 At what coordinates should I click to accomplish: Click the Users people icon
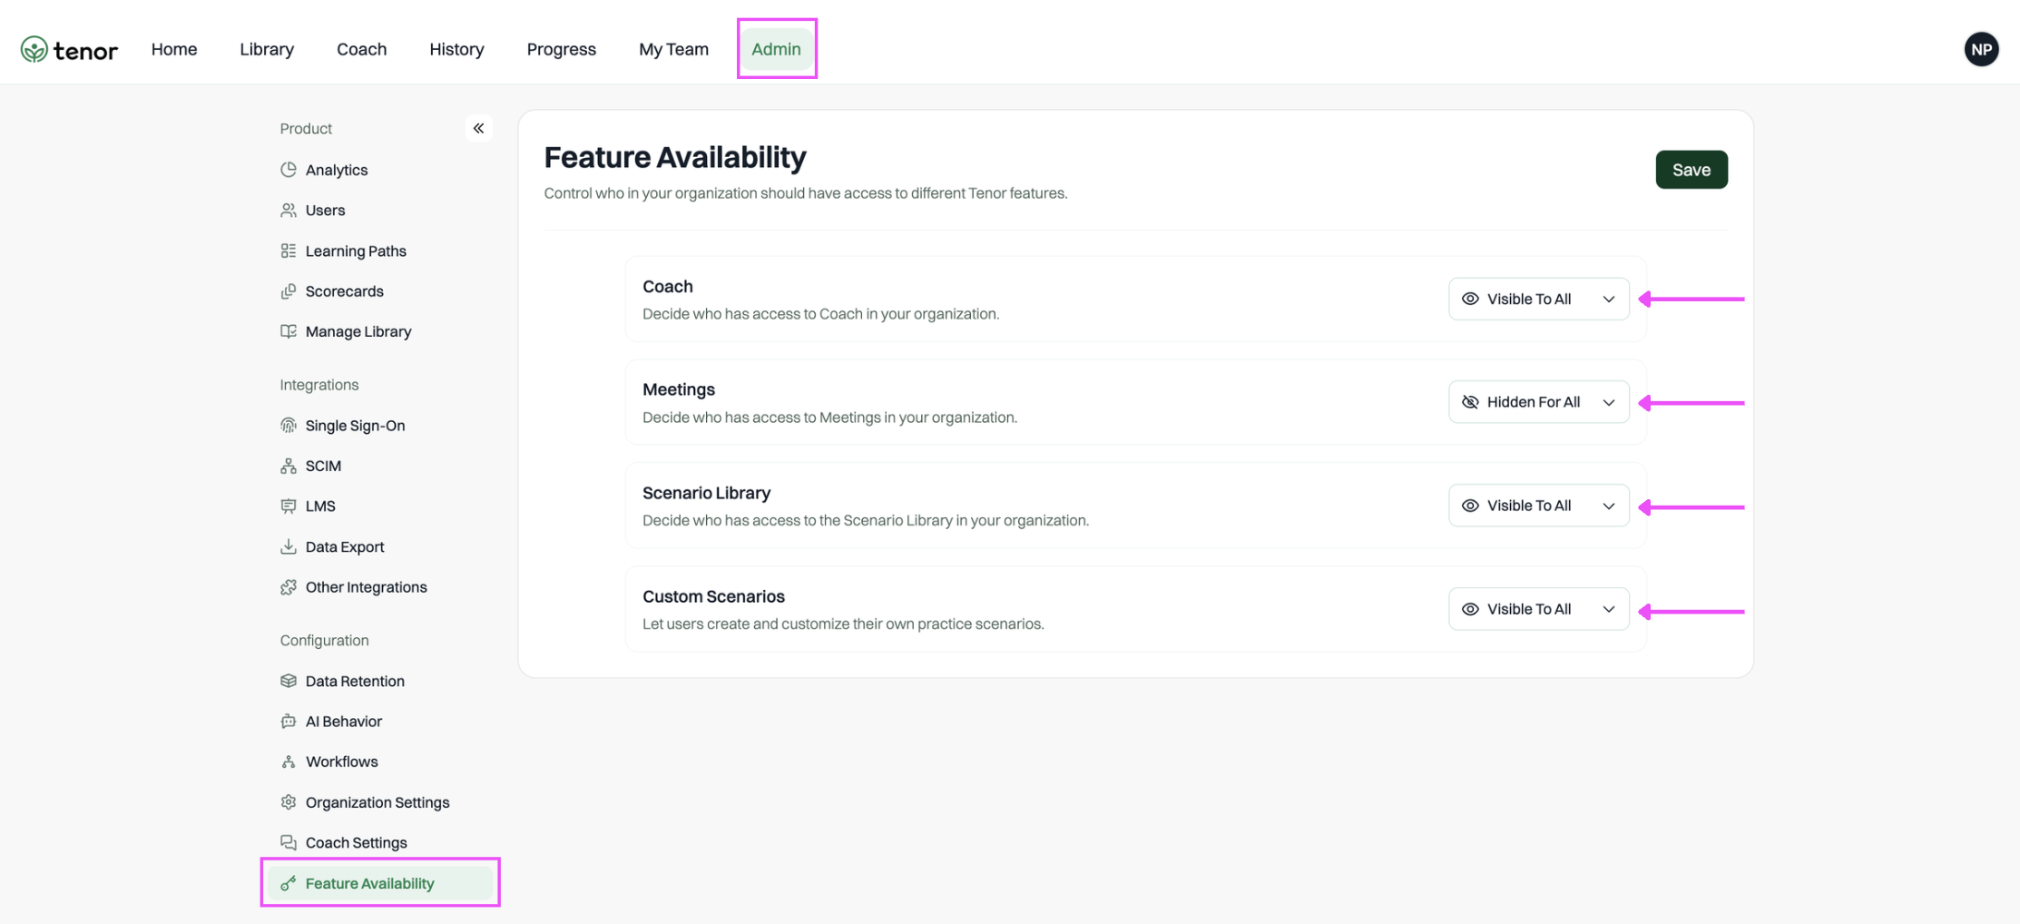[289, 211]
